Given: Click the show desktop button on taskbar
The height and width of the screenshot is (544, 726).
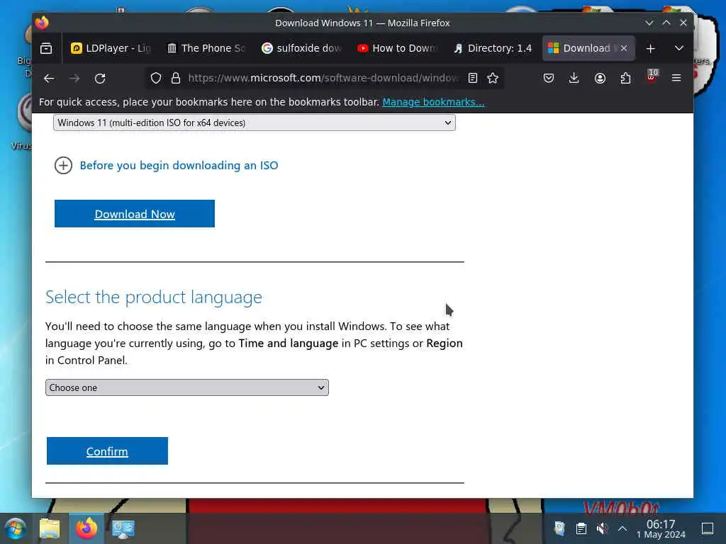Looking at the screenshot, I should click(708, 528).
